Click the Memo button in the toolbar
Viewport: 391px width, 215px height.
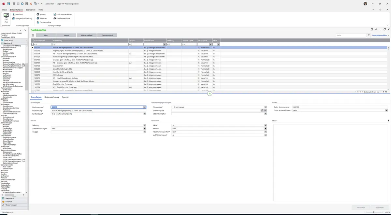click(66, 35)
